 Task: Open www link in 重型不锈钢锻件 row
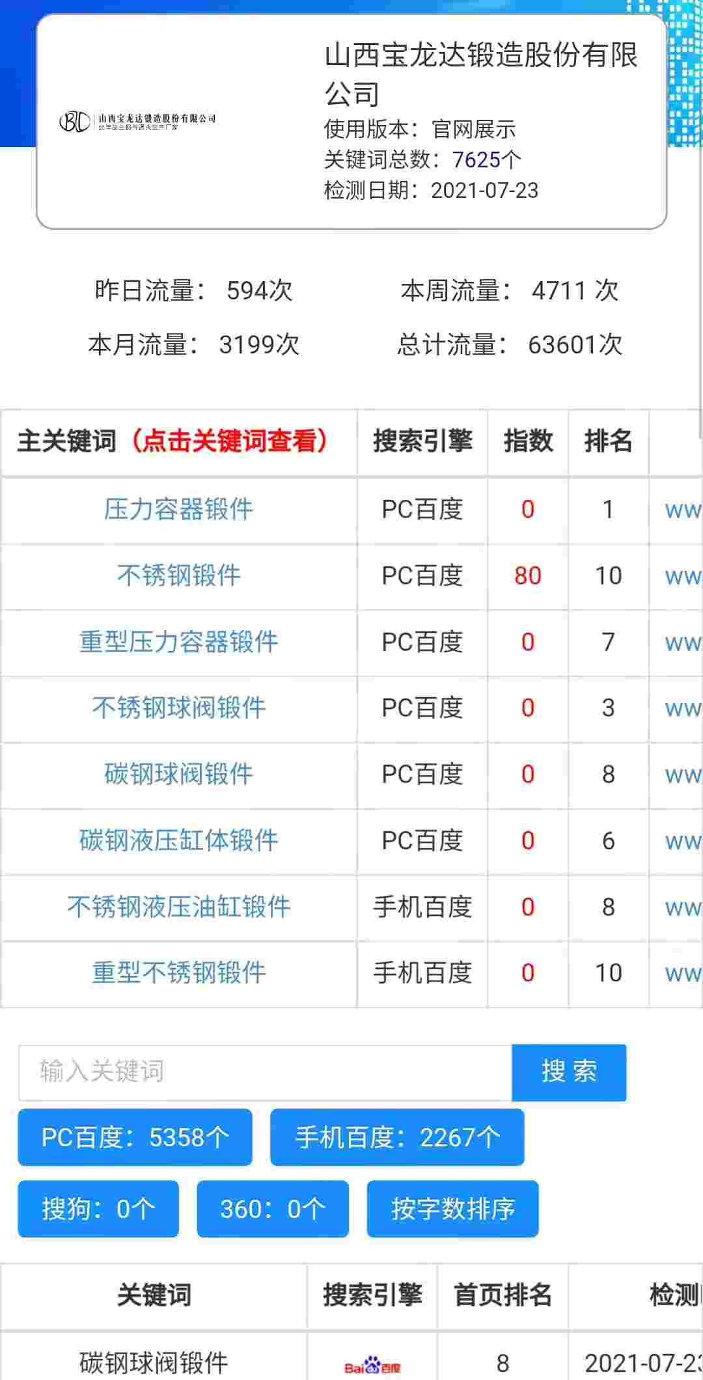click(683, 974)
